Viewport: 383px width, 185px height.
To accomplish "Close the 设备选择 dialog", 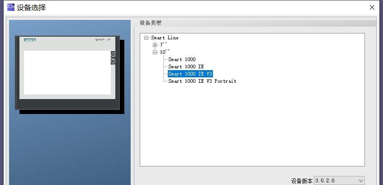I will (x=372, y=7).
